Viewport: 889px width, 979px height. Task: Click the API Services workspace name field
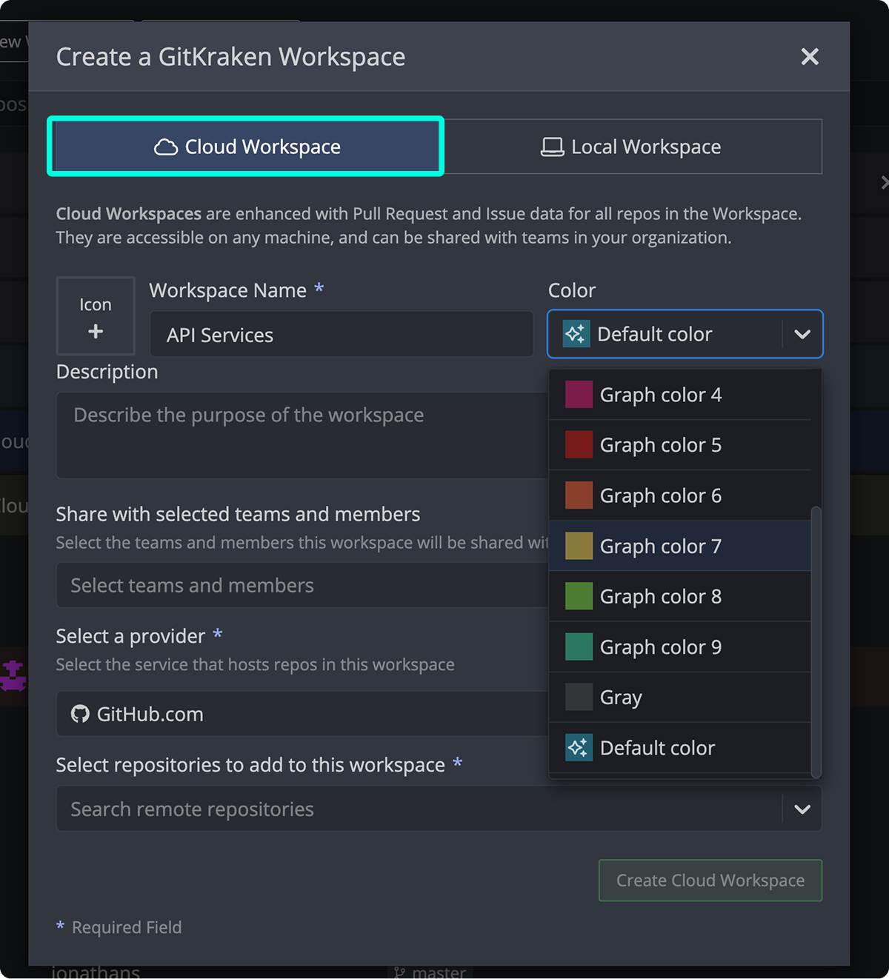tap(341, 334)
